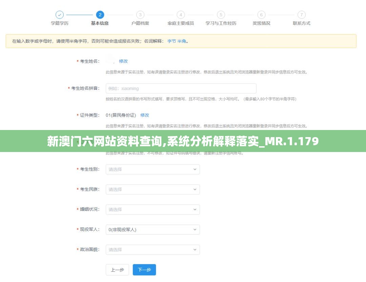Open the 现役军人 dropdown
The height and width of the screenshot is (282, 366).
(152, 230)
